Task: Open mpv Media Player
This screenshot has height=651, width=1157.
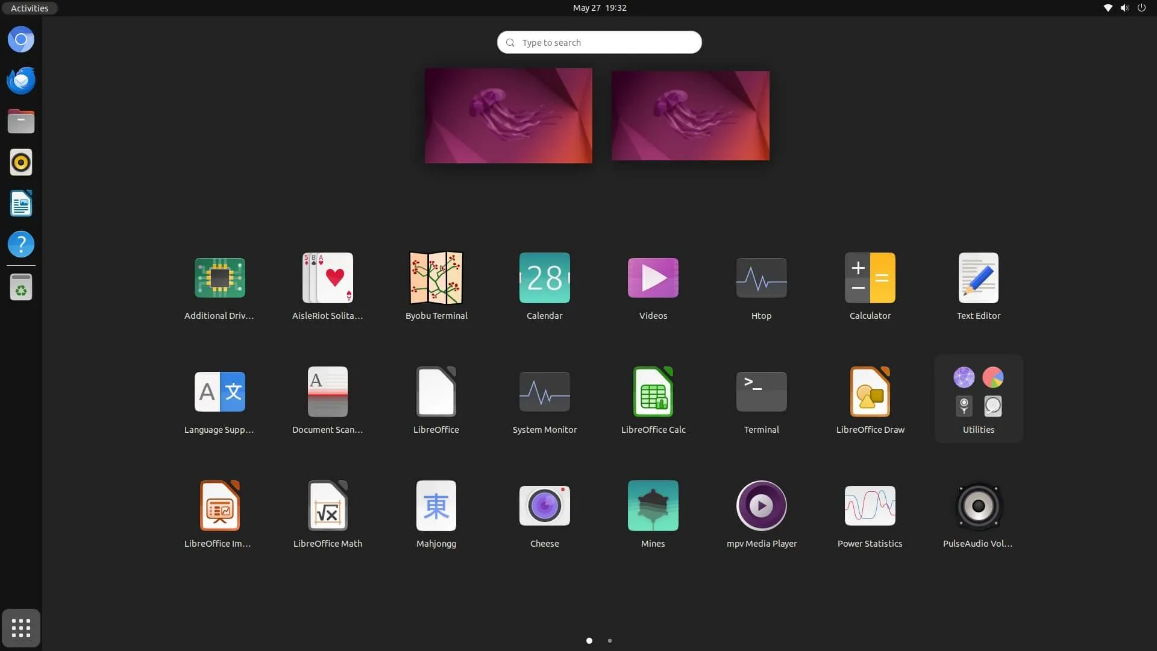Action: (x=761, y=506)
